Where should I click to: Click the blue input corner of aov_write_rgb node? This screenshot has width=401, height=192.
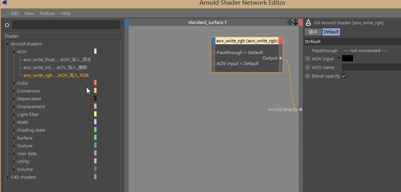213,41
